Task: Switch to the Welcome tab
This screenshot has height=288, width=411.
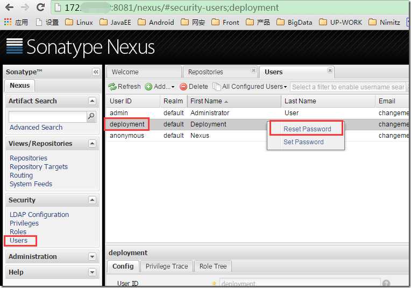Action: tap(144, 72)
